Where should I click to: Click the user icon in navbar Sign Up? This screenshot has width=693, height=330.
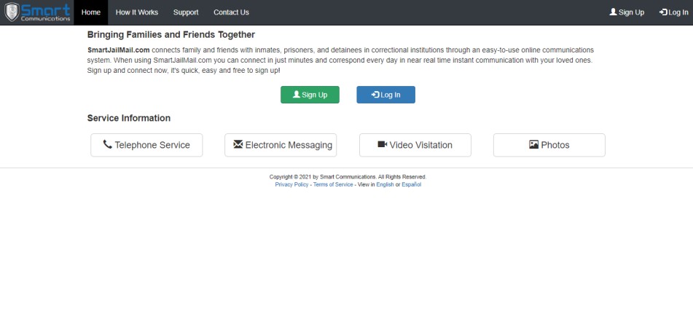point(613,12)
